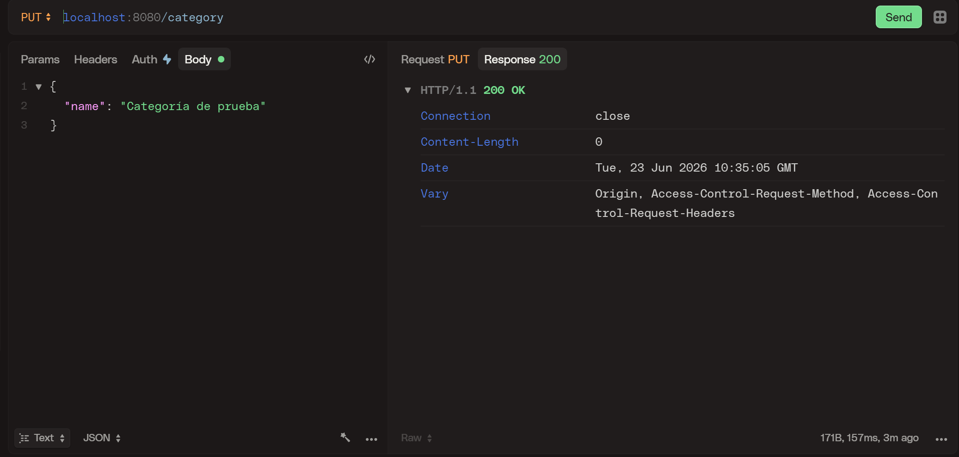Click line number 2 in the editor
Screen dimensions: 959x457
point(24,106)
